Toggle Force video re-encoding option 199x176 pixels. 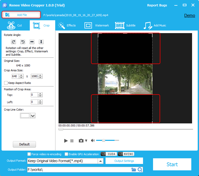pos(29,154)
